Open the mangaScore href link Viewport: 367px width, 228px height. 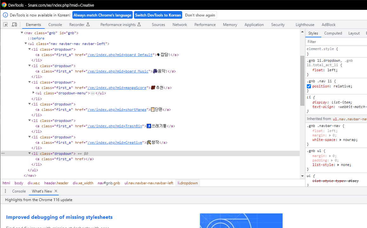117,88
